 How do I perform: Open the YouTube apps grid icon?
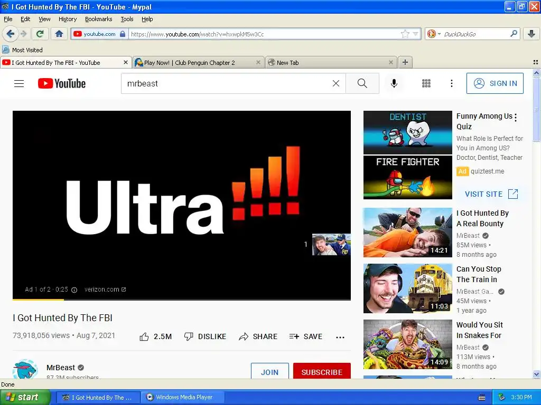(426, 83)
